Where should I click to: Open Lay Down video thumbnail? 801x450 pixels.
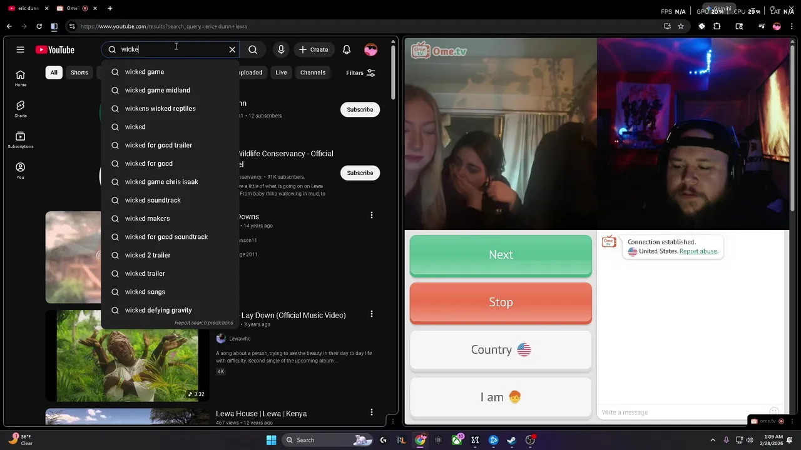tap(128, 356)
